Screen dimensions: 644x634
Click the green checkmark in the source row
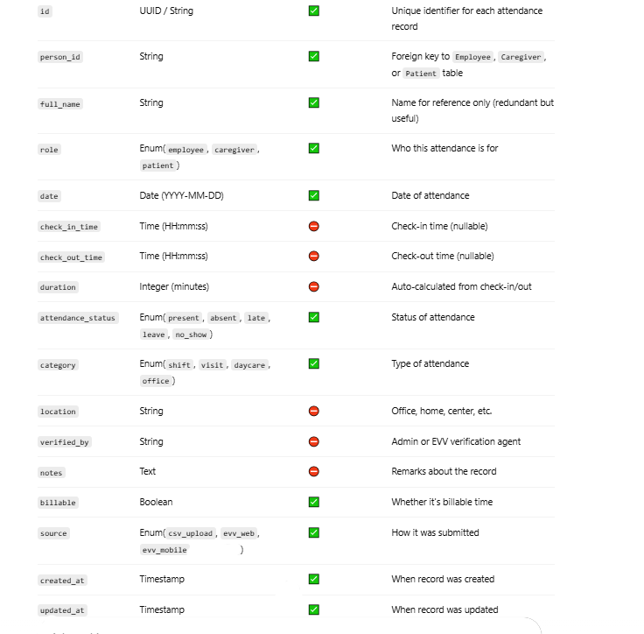tap(314, 532)
